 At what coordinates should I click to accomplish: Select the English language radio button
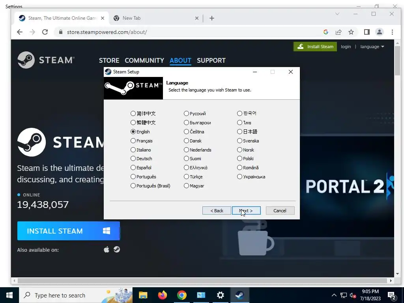(x=133, y=132)
